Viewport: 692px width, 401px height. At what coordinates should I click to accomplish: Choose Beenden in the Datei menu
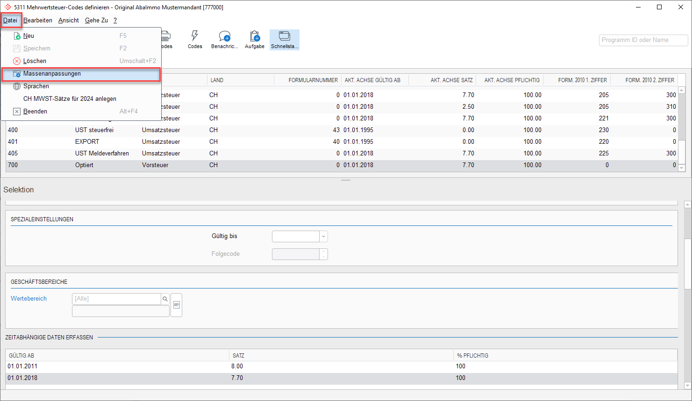[x=35, y=112]
